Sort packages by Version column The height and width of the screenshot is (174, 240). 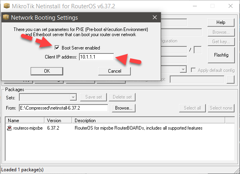click(58, 121)
